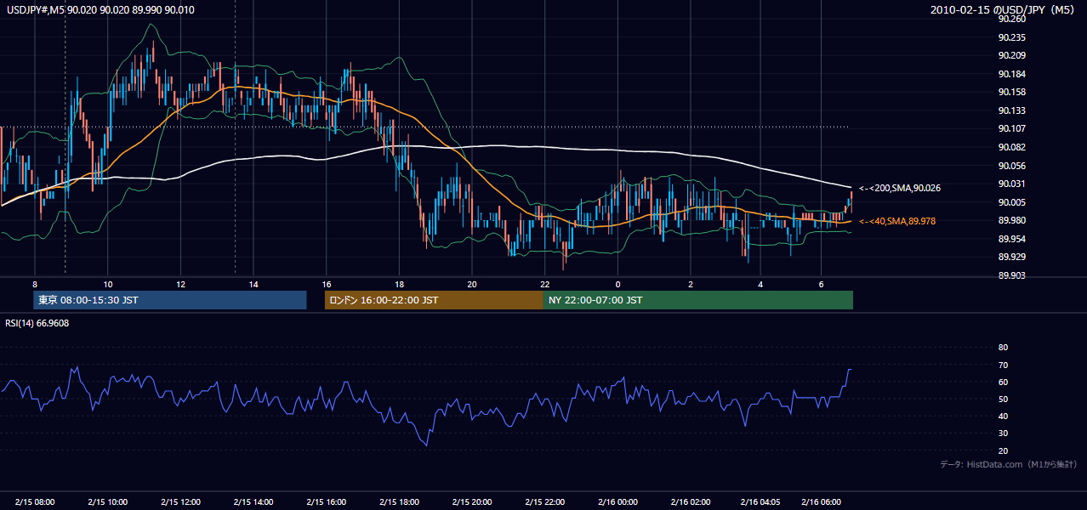Screen dimensions: 1087x510
Task: Click the bottom date label 2/15 12:00
Action: pyautogui.click(x=180, y=502)
